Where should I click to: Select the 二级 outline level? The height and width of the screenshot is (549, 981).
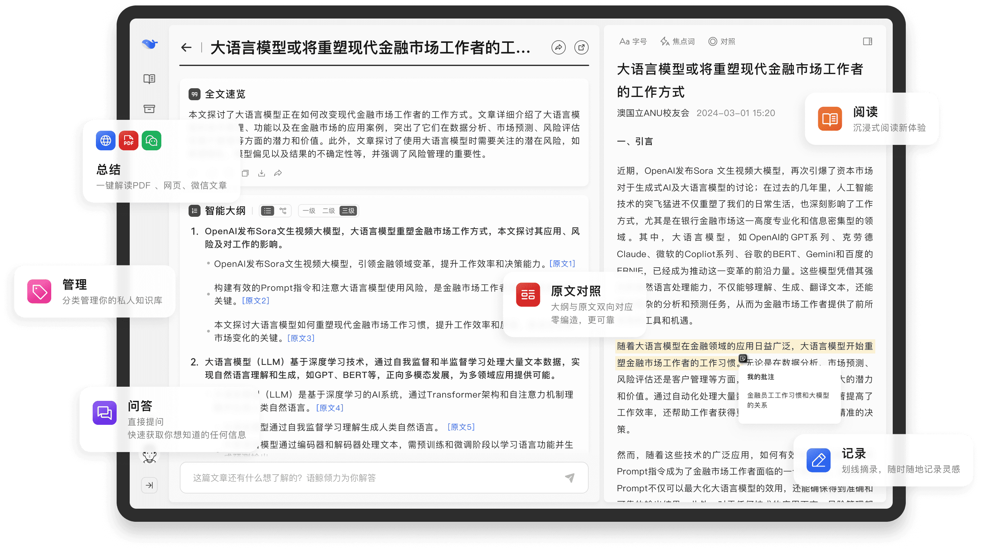[328, 211]
